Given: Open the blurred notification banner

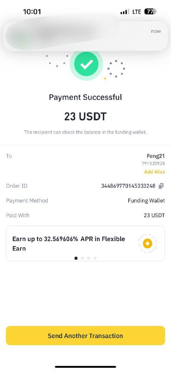Looking at the screenshot, I should point(85,36).
